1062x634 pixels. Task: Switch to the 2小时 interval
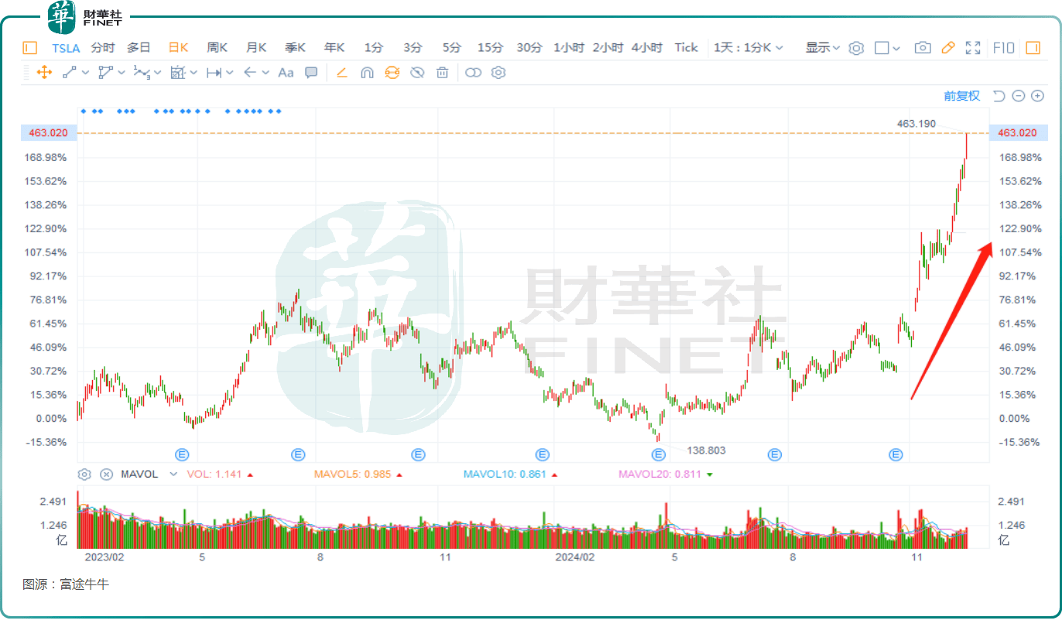608,48
